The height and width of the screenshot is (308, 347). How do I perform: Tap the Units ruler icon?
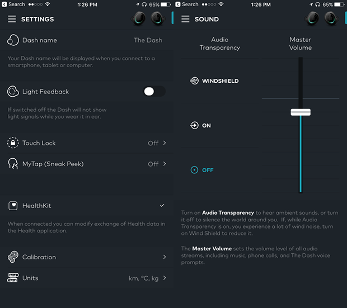[x=13, y=278]
